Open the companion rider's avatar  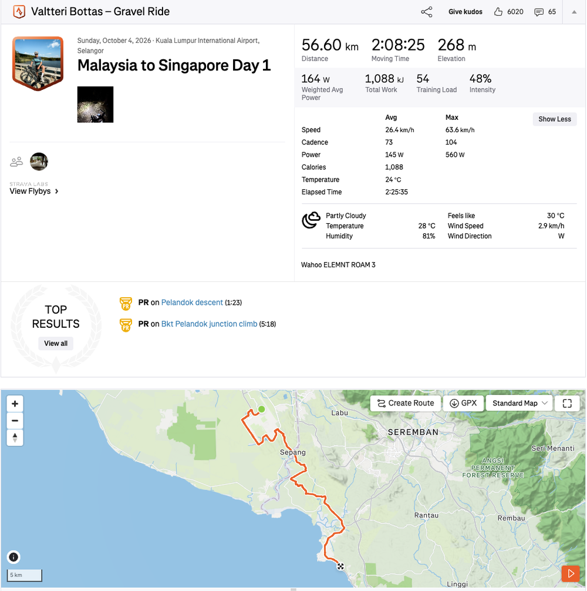(39, 162)
